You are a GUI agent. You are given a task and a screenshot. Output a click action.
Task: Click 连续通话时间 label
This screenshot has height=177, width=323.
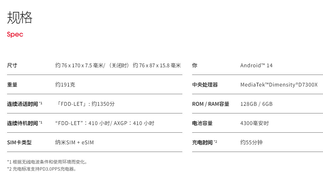(x=22, y=104)
